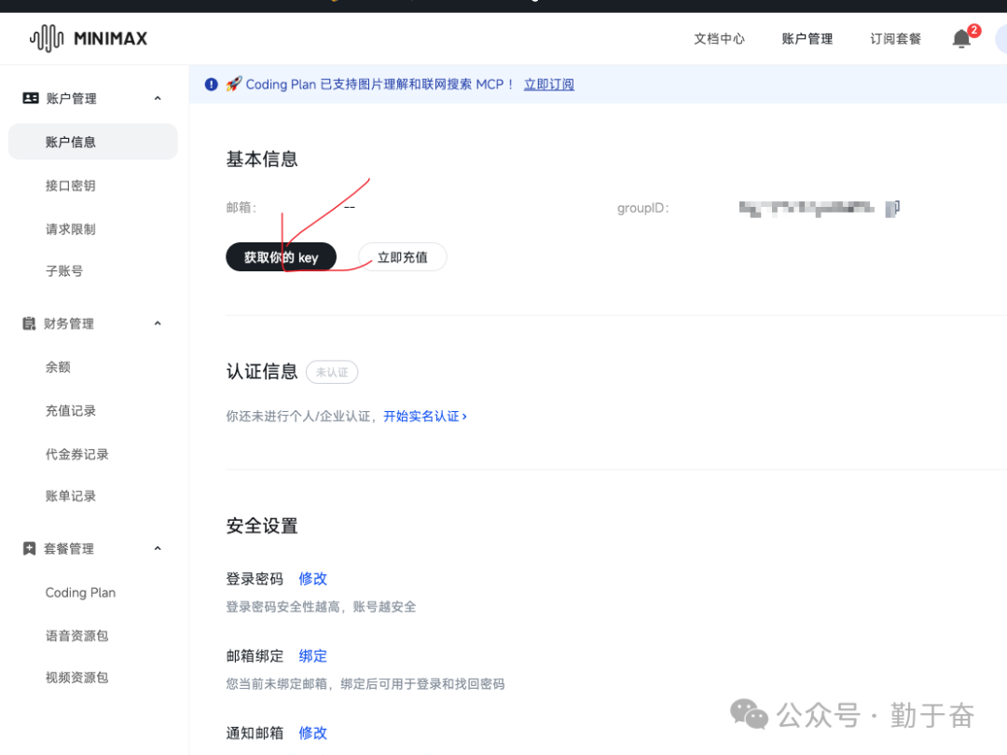The height and width of the screenshot is (755, 1007).
Task: Click the 未认证 badge beside 认证信息
Action: click(332, 372)
